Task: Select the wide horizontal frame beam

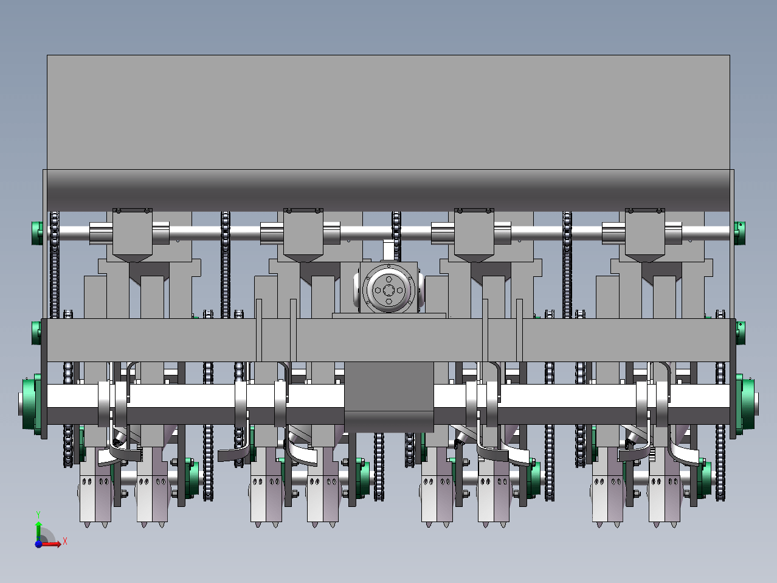Action: pos(387,340)
